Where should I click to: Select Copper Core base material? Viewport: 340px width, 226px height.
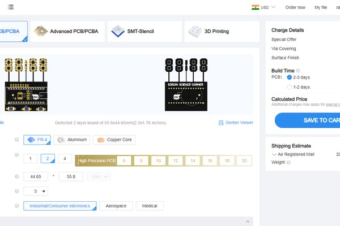point(114,140)
